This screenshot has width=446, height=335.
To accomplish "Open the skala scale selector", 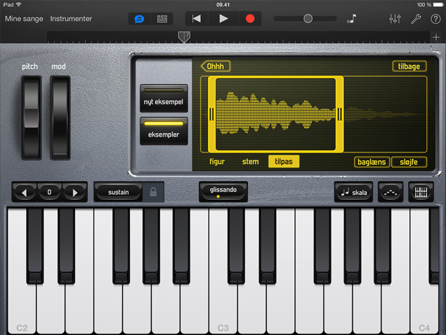I will click(353, 192).
